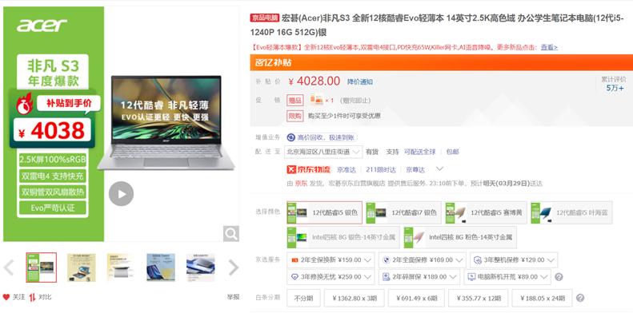Viewport: 633px width, 313px height.
Task: Select ¥691.49 x 6期 installment option
Action: [x=416, y=298]
